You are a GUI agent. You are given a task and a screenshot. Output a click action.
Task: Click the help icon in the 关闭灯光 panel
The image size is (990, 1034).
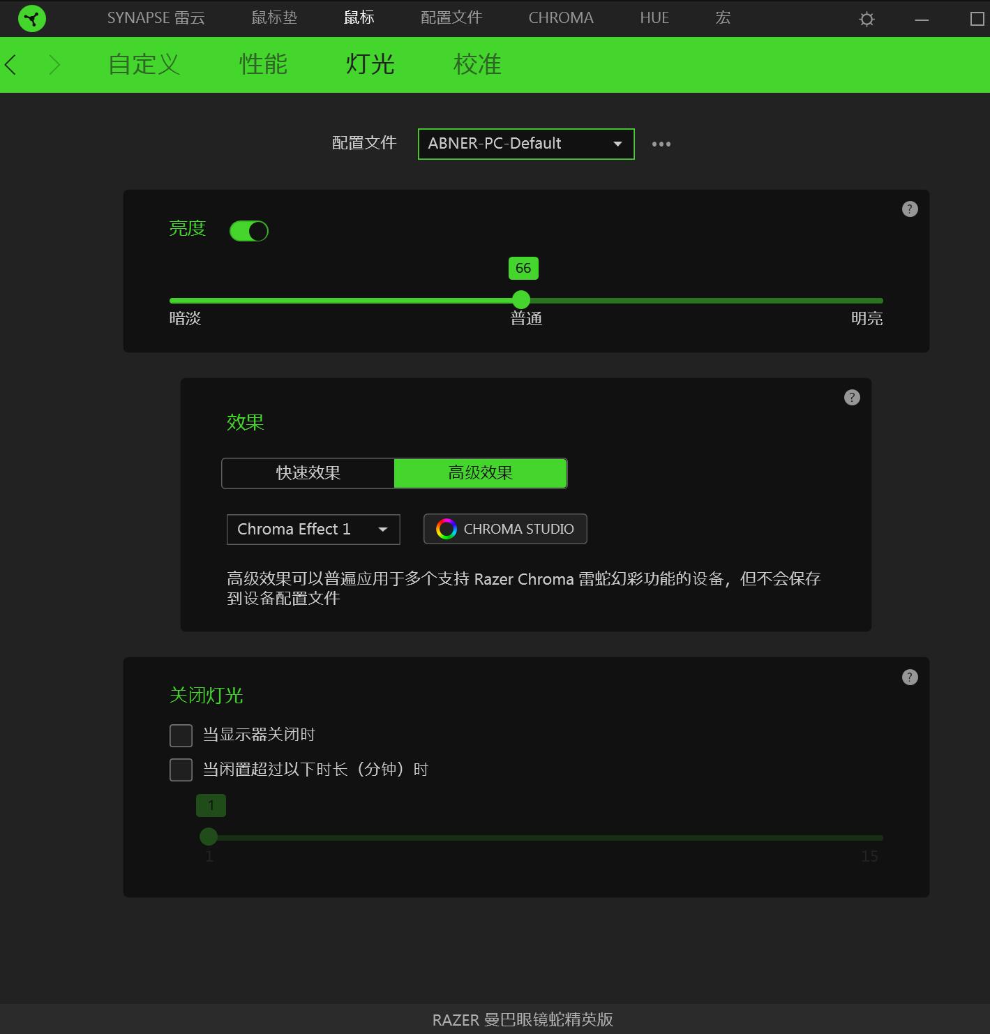coord(909,677)
